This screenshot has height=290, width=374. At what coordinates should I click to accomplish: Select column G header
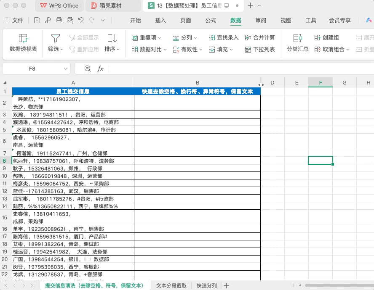pyautogui.click(x=345, y=83)
